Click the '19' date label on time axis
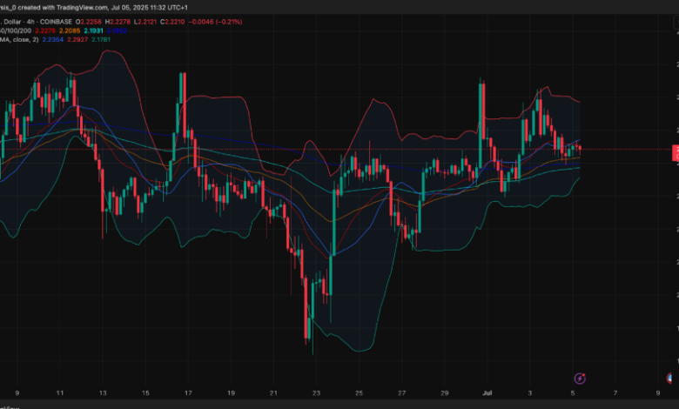This screenshot has height=409, width=679. (231, 393)
